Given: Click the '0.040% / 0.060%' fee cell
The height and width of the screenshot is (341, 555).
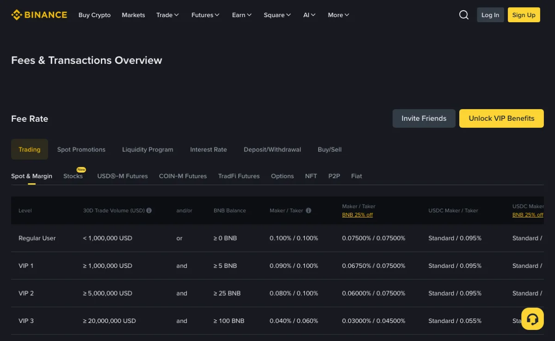Looking at the screenshot, I should pos(294,321).
